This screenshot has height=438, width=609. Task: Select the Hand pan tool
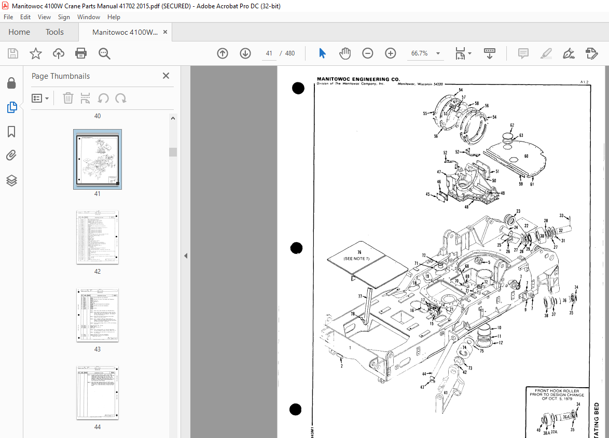(x=344, y=53)
